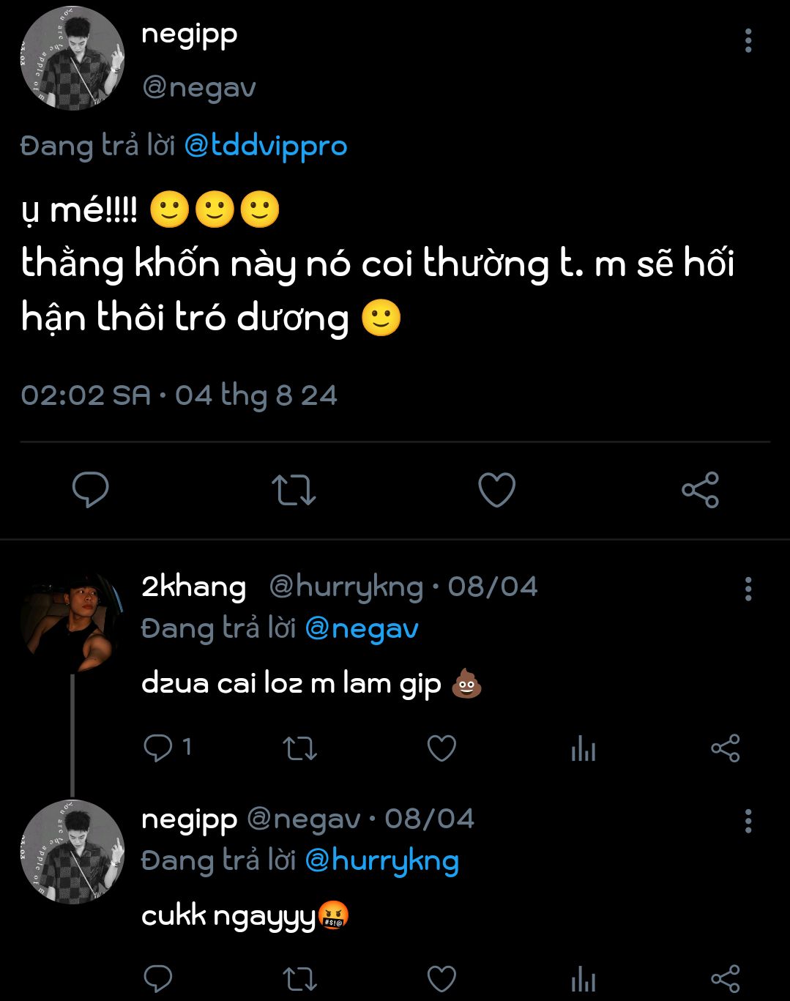Share 2khang's reply
Image resolution: width=790 pixels, height=1001 pixels.
(725, 748)
